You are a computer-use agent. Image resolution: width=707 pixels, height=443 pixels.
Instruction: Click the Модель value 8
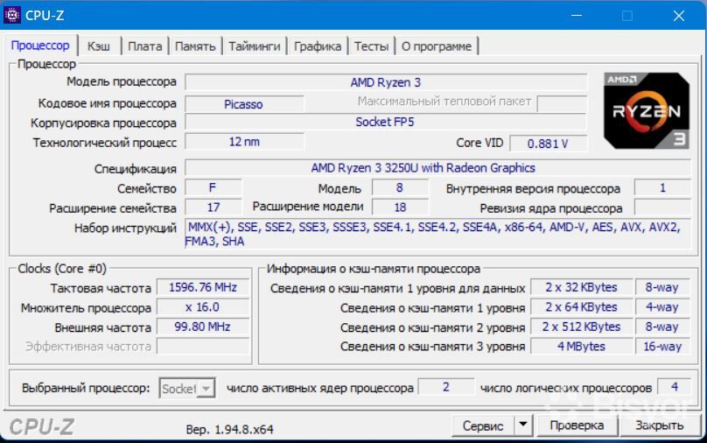pos(400,187)
